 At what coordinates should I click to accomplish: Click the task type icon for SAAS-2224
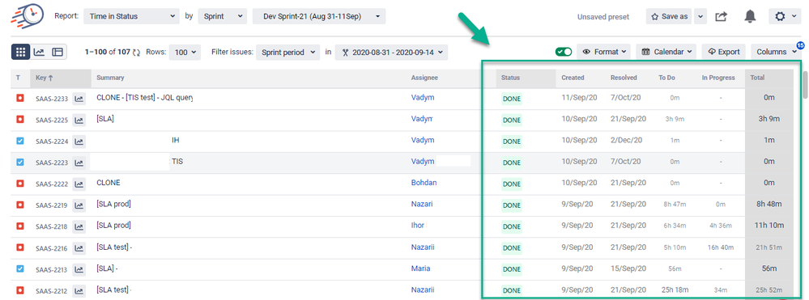coord(20,141)
